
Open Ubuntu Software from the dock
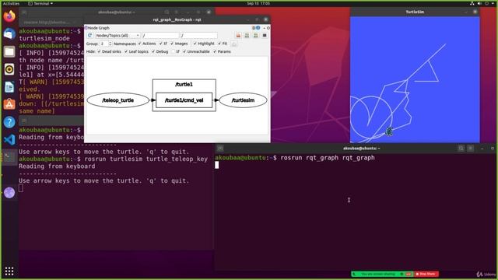[9, 104]
